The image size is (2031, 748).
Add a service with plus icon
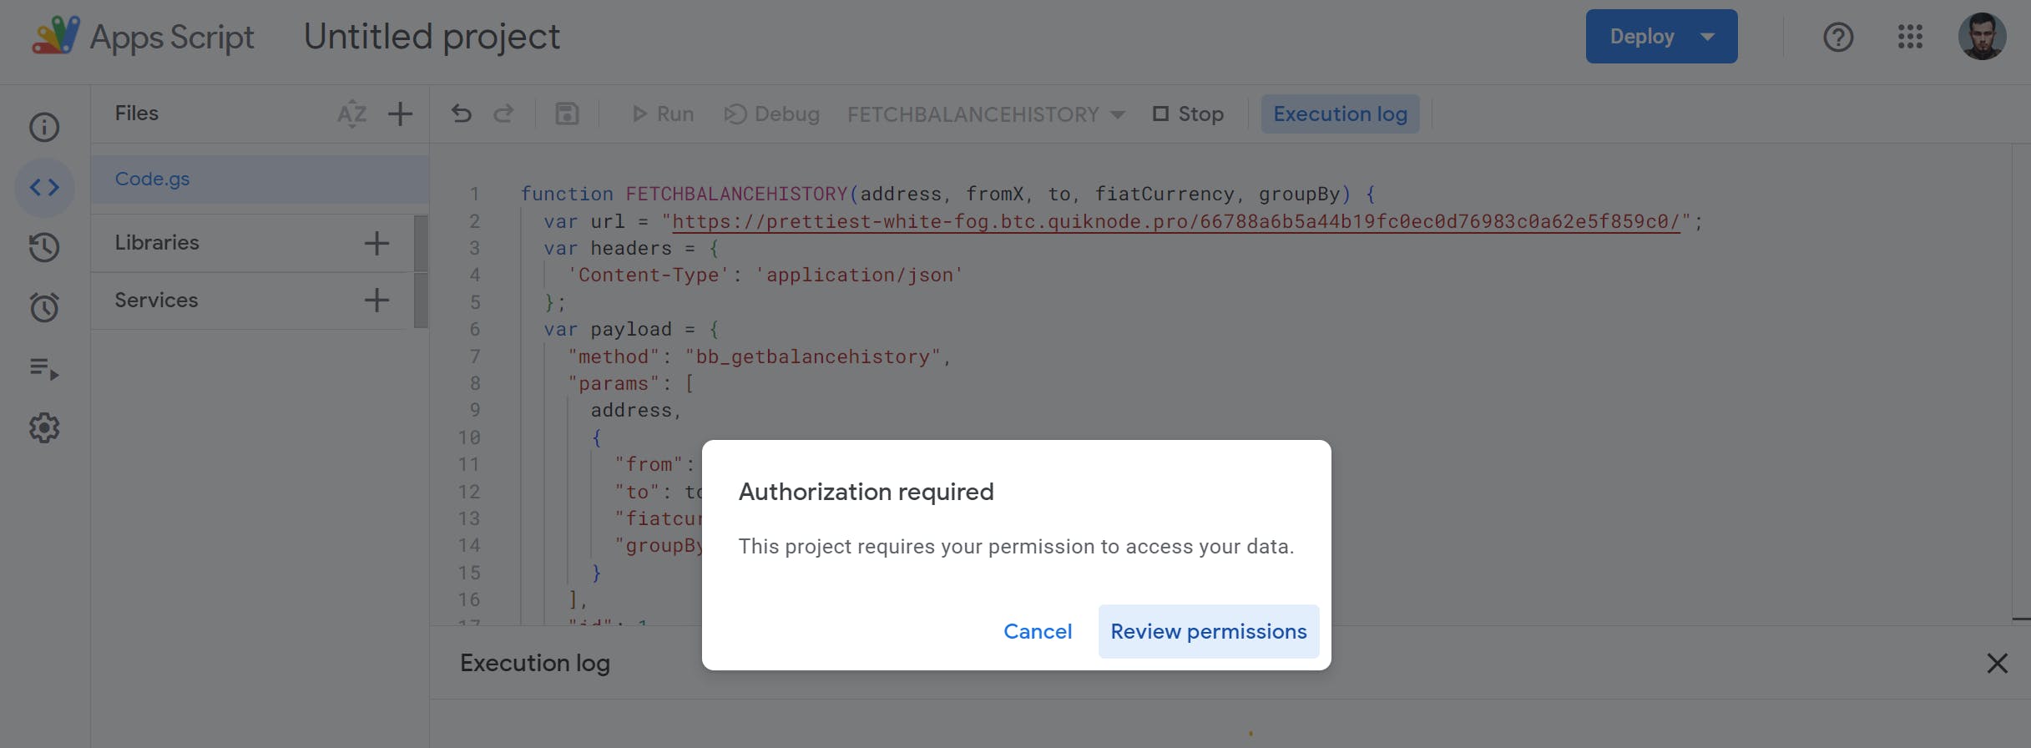pyautogui.click(x=376, y=300)
